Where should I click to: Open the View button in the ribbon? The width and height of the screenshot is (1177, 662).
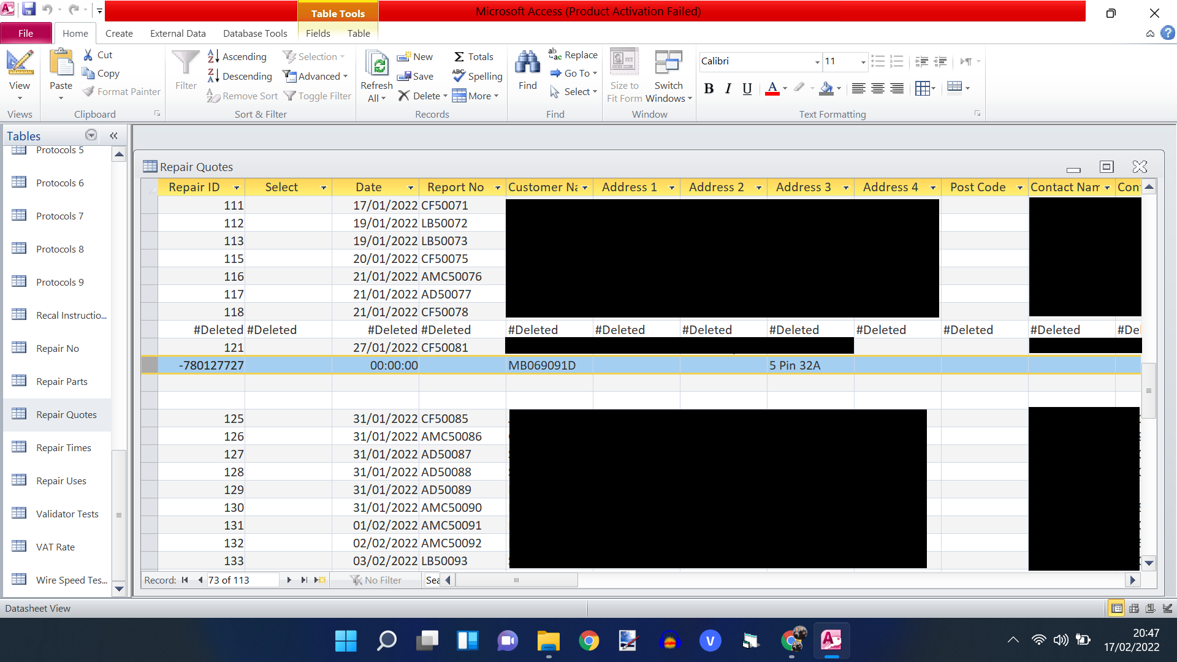20,75
